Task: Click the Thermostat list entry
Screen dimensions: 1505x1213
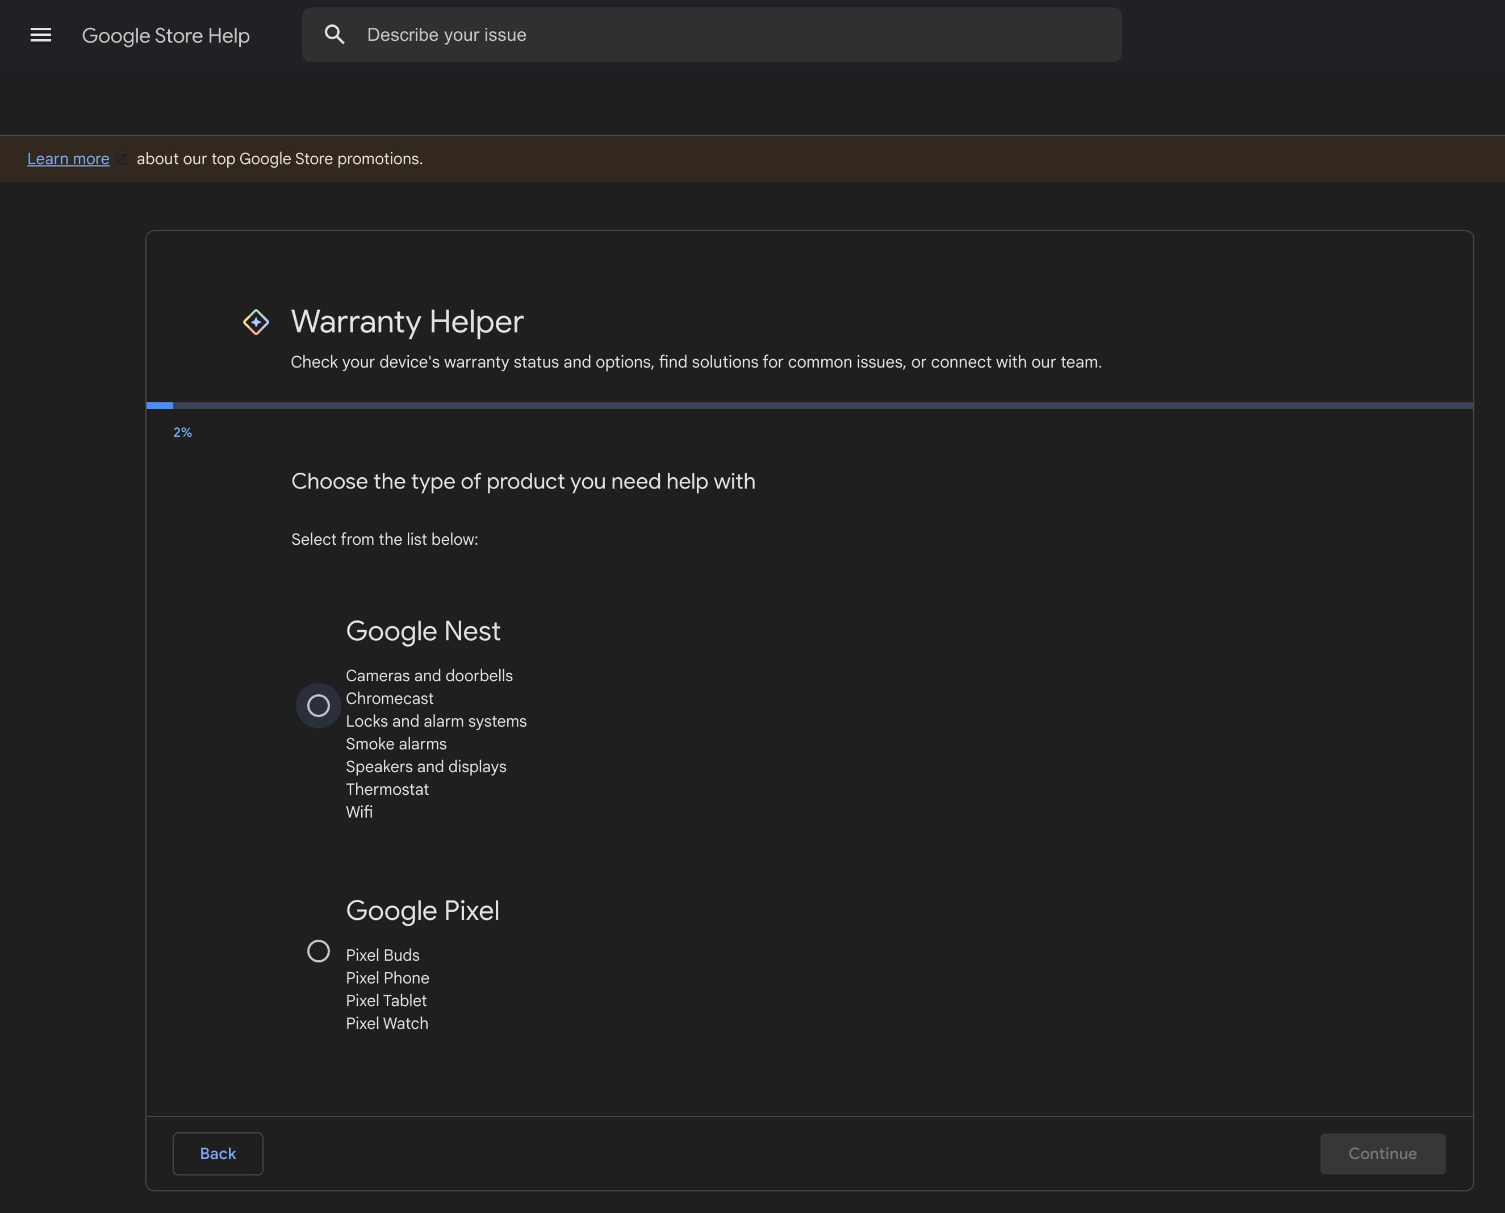Action: coord(387,789)
